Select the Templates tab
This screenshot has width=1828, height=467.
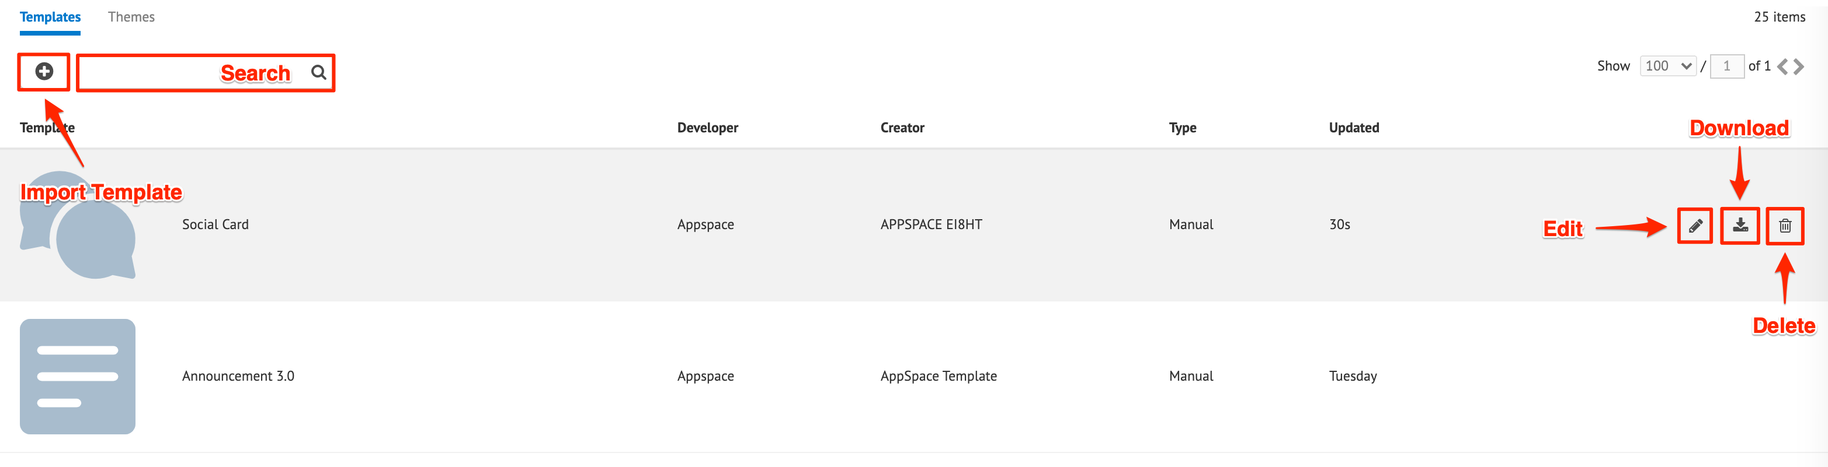[x=50, y=17]
